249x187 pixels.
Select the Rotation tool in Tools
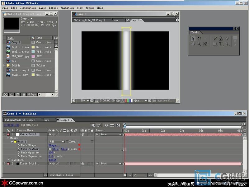click(x=199, y=39)
